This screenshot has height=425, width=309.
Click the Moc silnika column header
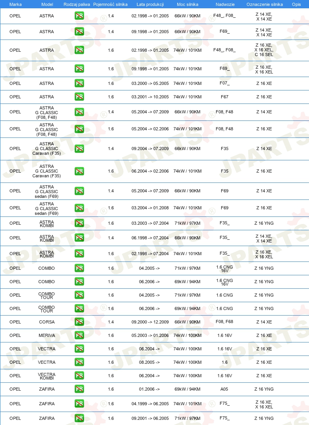[188, 4]
